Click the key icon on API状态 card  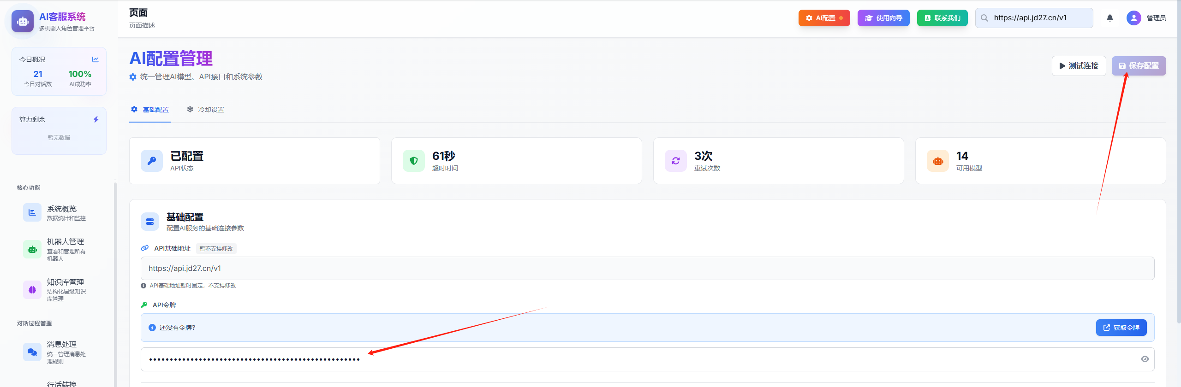[152, 161]
